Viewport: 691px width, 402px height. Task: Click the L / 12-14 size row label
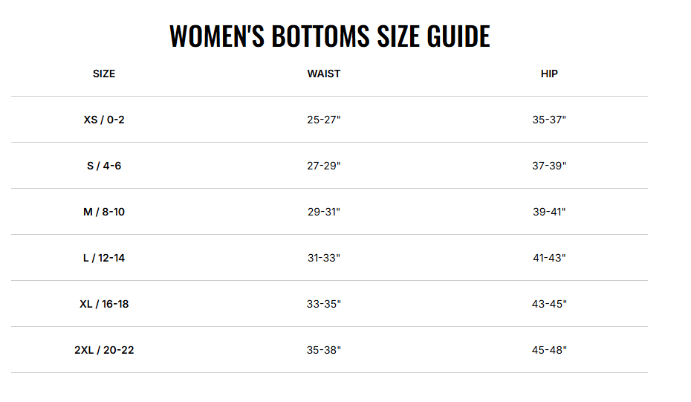[104, 258]
